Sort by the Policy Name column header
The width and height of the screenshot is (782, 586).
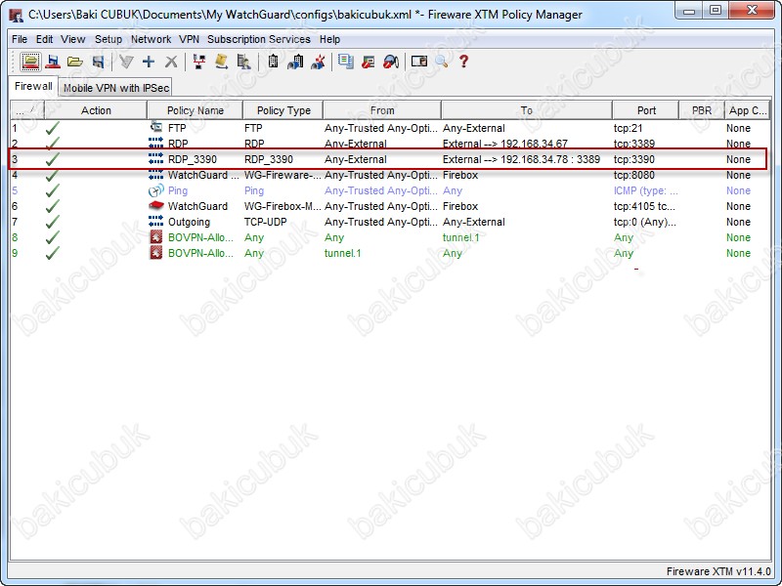coord(195,110)
